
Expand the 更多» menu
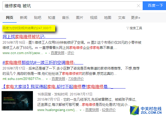pyautogui.click(x=135, y=18)
